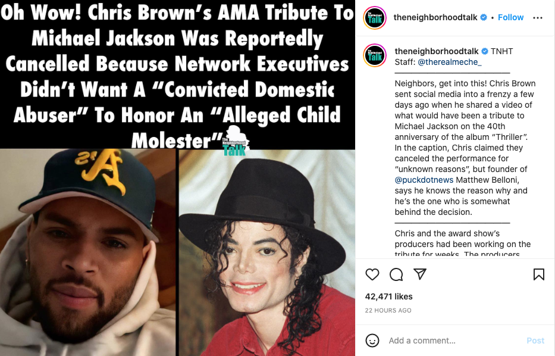Viewport: 555px width, 356px height.
Task: Follow theneighborhoodtalk account
Action: 510,17
